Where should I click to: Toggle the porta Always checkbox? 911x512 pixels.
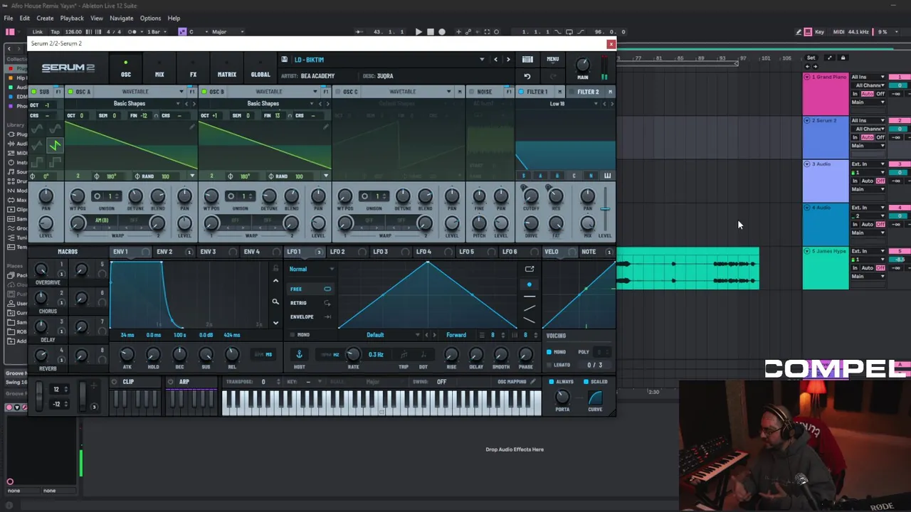tap(551, 382)
